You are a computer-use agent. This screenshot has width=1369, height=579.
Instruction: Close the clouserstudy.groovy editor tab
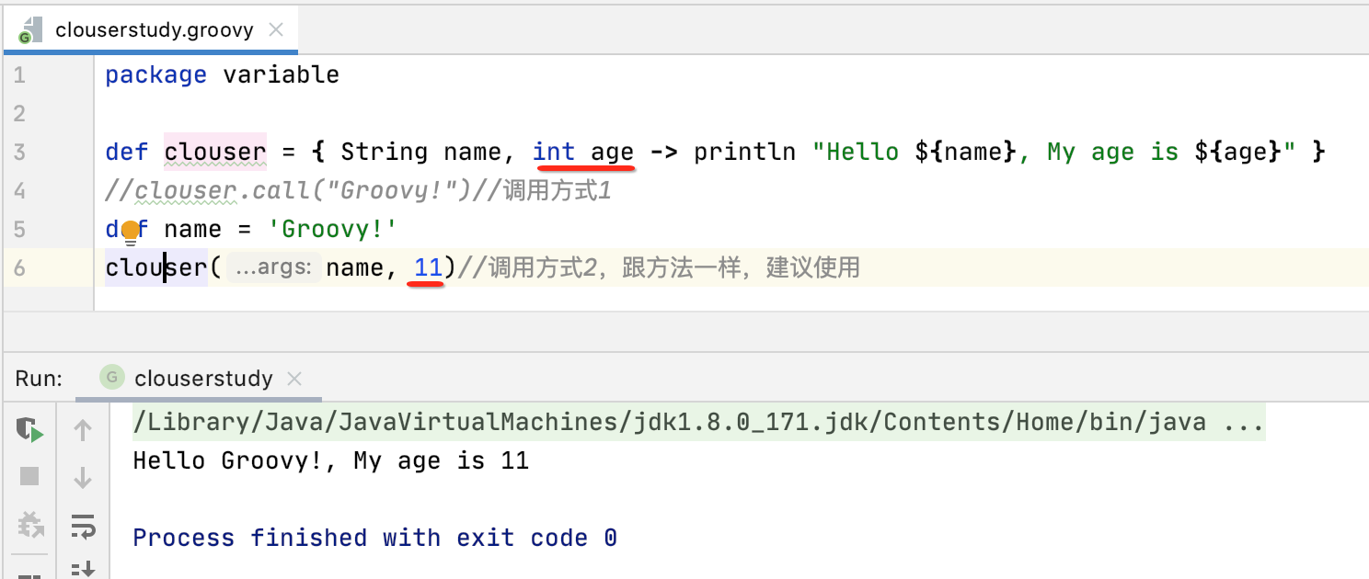[x=275, y=29]
